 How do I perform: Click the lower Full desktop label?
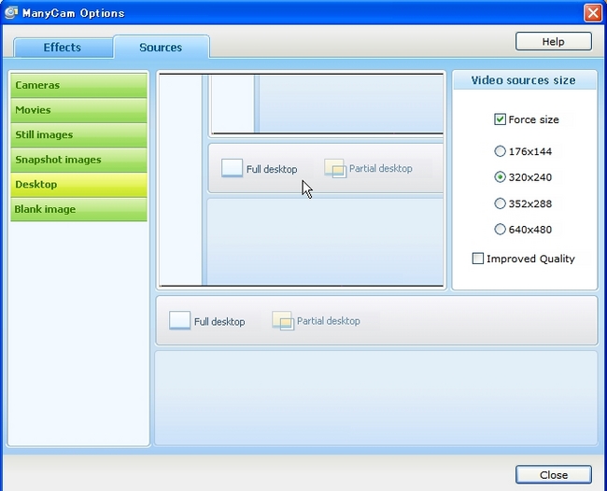coord(219,321)
